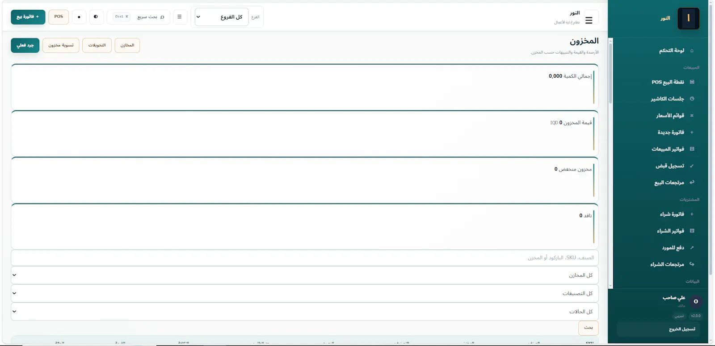The height and width of the screenshot is (346, 715).
Task: Click the plus icon beside فاتورة جديدة
Action: point(692,132)
